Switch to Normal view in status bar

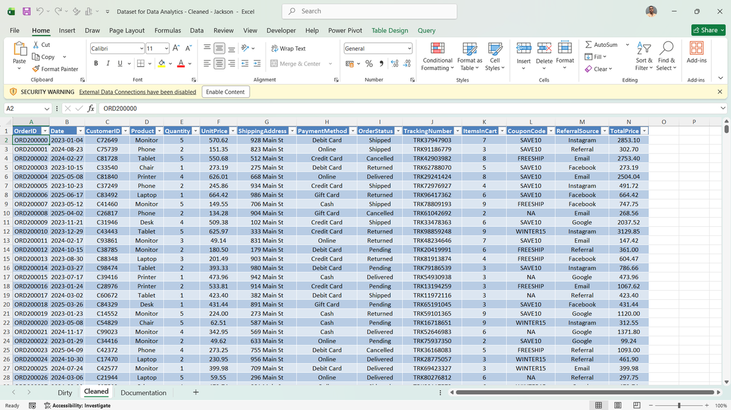599,405
